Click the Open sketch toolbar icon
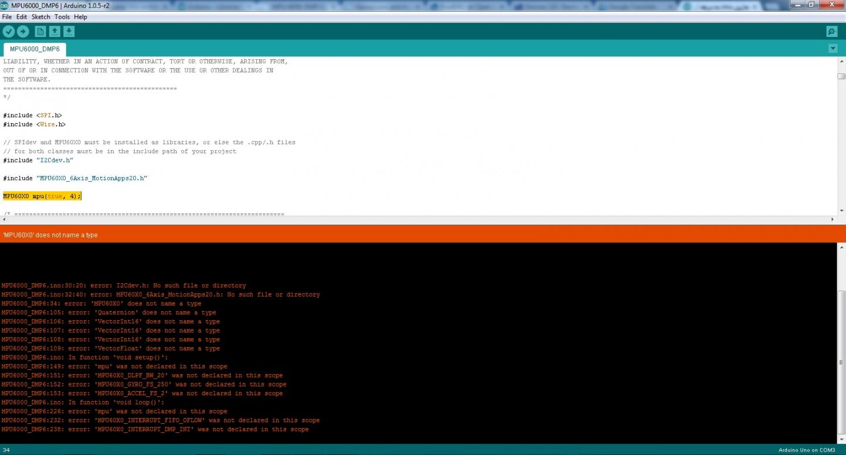This screenshot has height=455, width=846. [55, 32]
